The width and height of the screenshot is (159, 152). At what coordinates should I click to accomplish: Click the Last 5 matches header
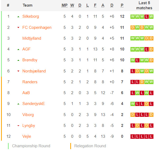(x=144, y=5)
